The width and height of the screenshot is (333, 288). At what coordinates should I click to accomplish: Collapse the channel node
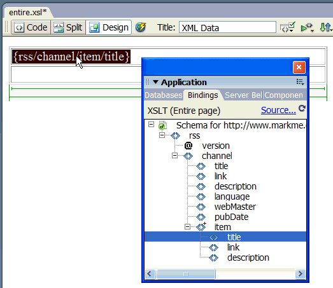click(174, 156)
